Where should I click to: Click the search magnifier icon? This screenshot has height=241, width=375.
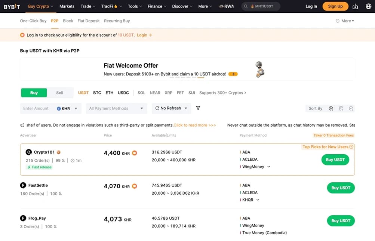point(246,6)
